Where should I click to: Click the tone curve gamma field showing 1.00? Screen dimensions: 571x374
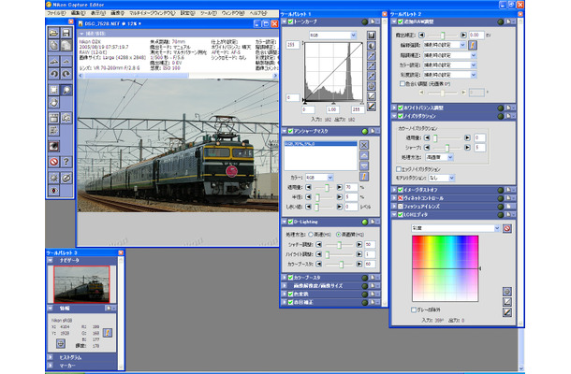click(x=332, y=109)
